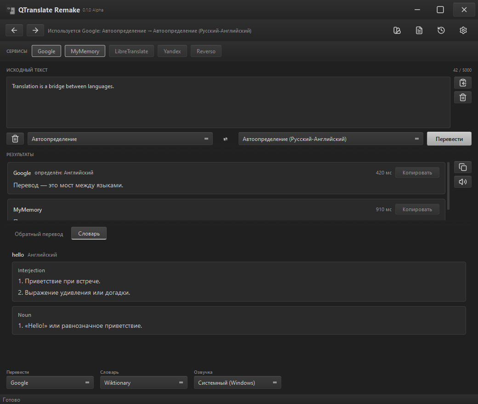Image resolution: width=478 pixels, height=404 pixels.
Task: Click the Google result text Перевод — это мост
Action: tap(68, 185)
